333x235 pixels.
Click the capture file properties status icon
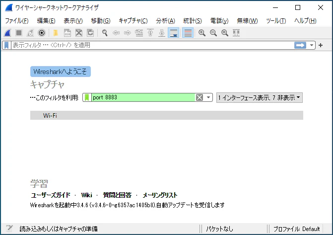pos(9,229)
